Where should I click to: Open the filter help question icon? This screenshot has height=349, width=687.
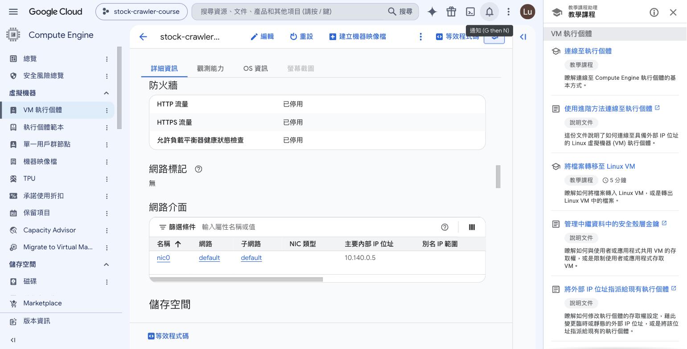444,227
